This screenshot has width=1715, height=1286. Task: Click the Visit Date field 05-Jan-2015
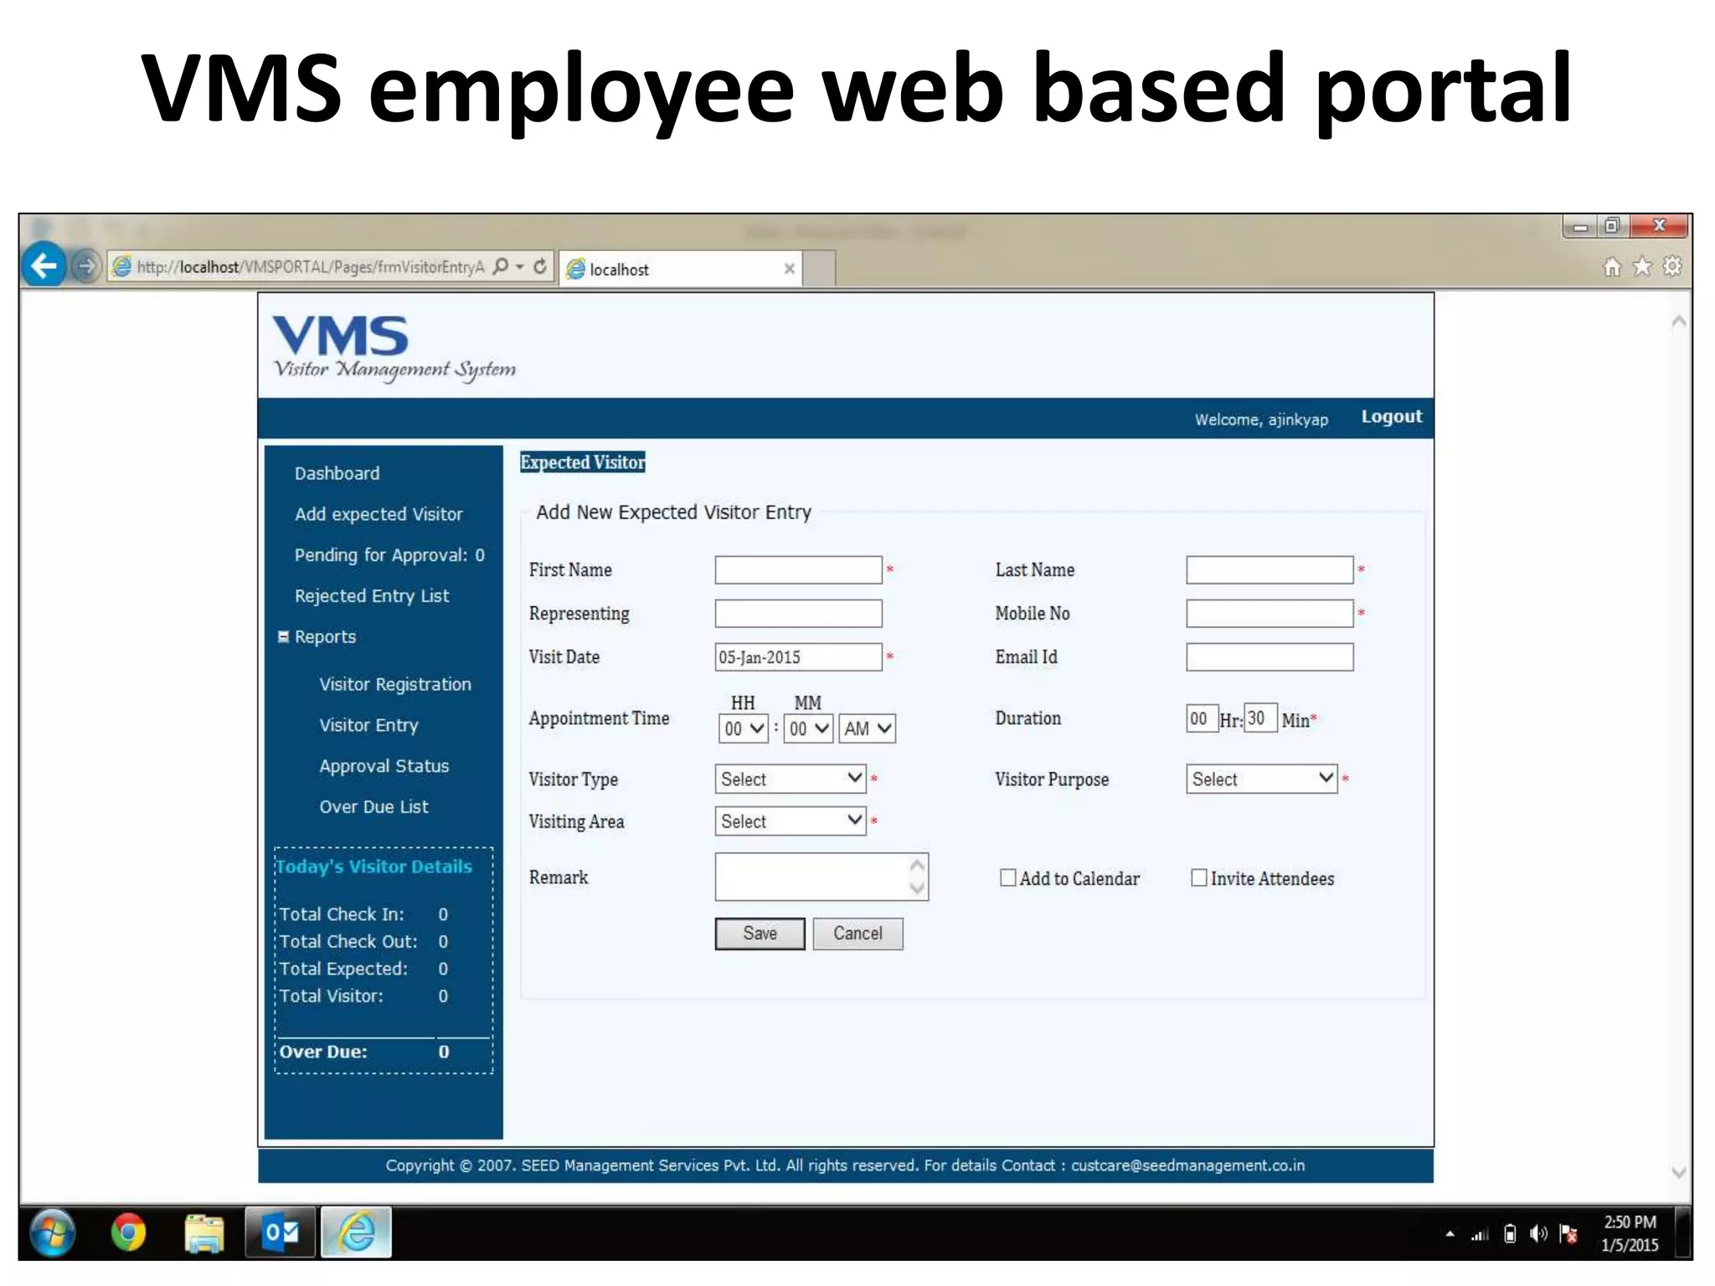(x=798, y=657)
